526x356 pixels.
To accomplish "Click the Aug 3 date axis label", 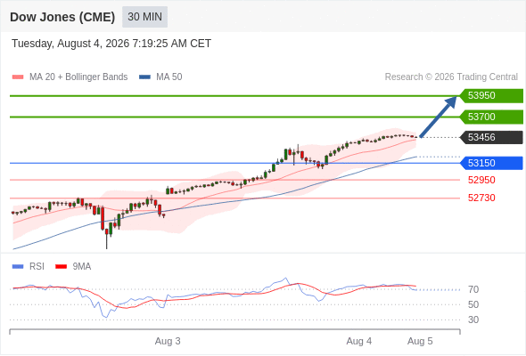I will (x=168, y=341).
